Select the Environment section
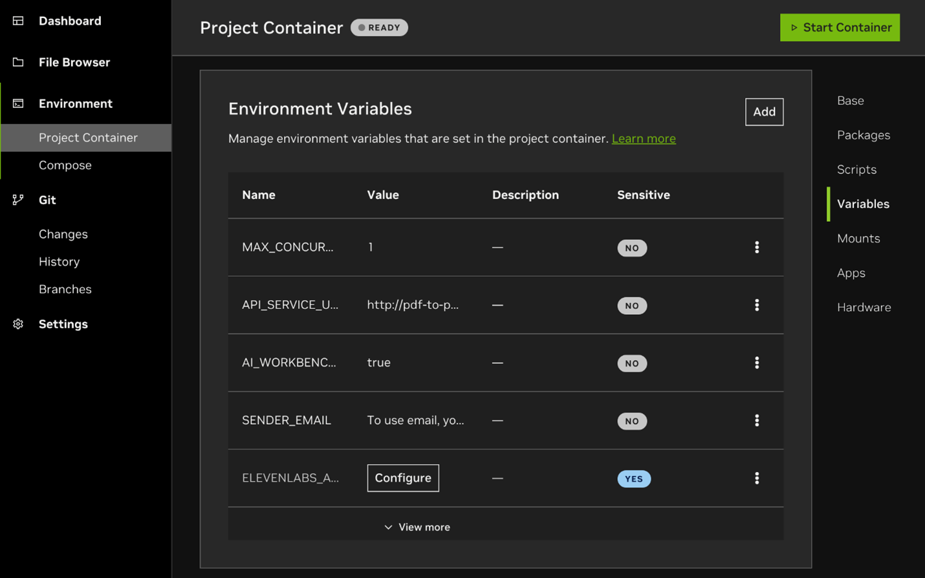This screenshot has width=925, height=578. [76, 103]
